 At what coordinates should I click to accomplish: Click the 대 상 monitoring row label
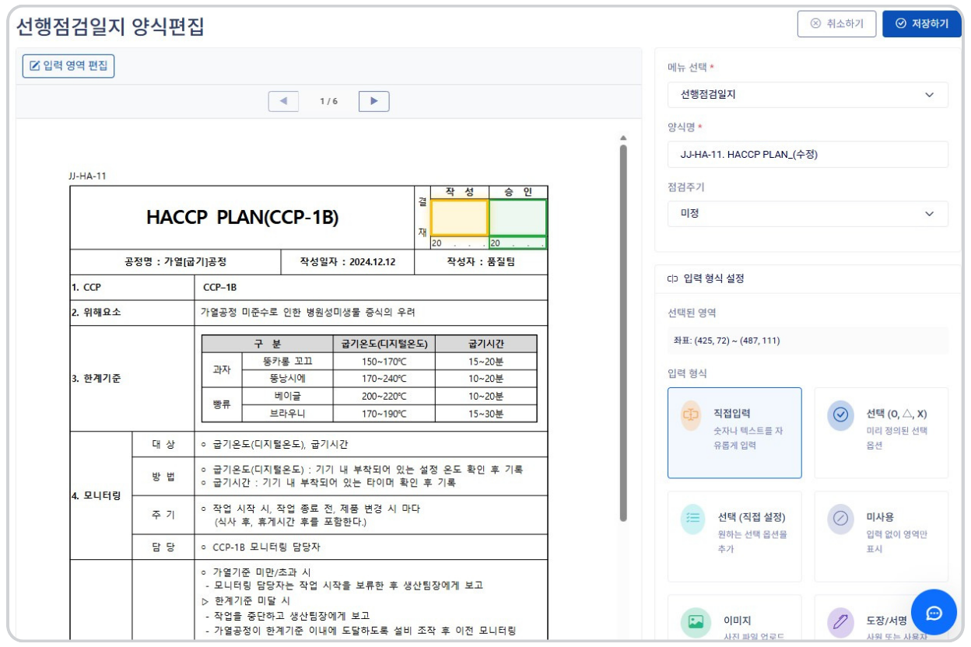point(163,444)
